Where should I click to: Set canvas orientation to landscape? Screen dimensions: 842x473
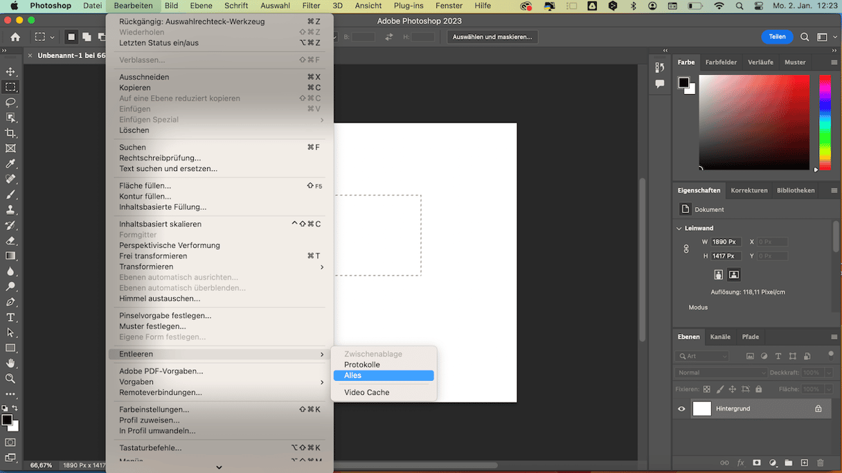click(734, 274)
